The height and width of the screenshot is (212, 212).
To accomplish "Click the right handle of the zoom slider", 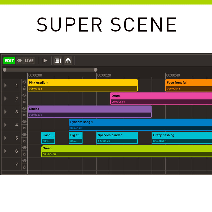I will click(x=95, y=70).
